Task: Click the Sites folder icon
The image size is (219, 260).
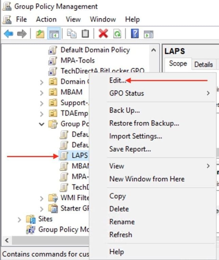Action: (x=31, y=219)
